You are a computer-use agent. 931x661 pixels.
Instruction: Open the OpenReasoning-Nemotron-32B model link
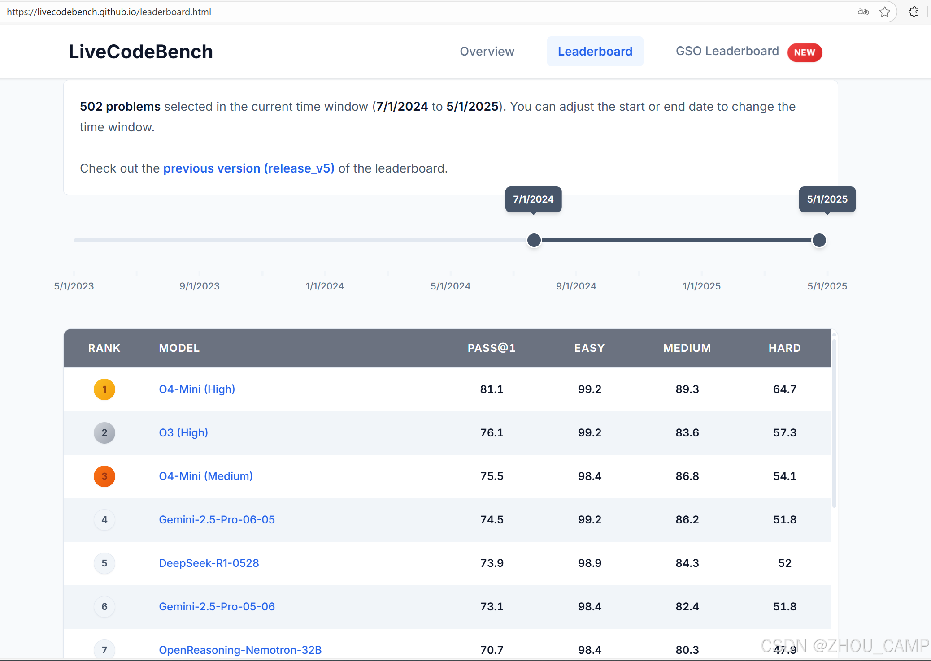[240, 650]
